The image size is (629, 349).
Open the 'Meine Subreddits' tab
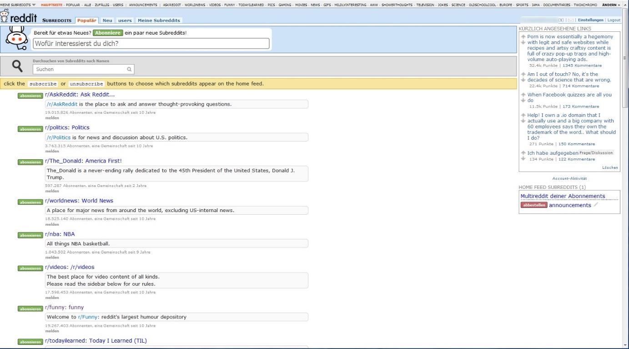pyautogui.click(x=158, y=20)
